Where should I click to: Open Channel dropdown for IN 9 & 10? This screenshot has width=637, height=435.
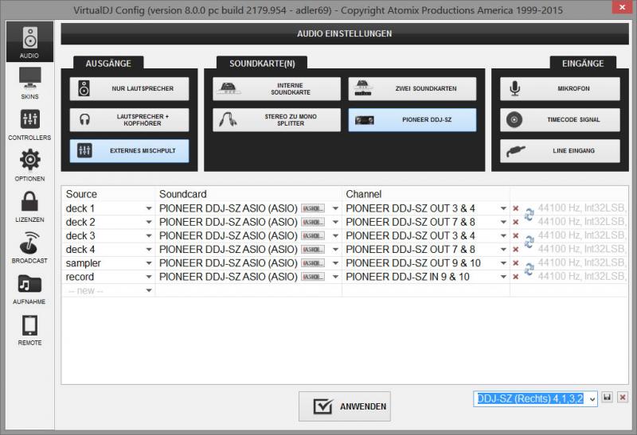(x=503, y=277)
